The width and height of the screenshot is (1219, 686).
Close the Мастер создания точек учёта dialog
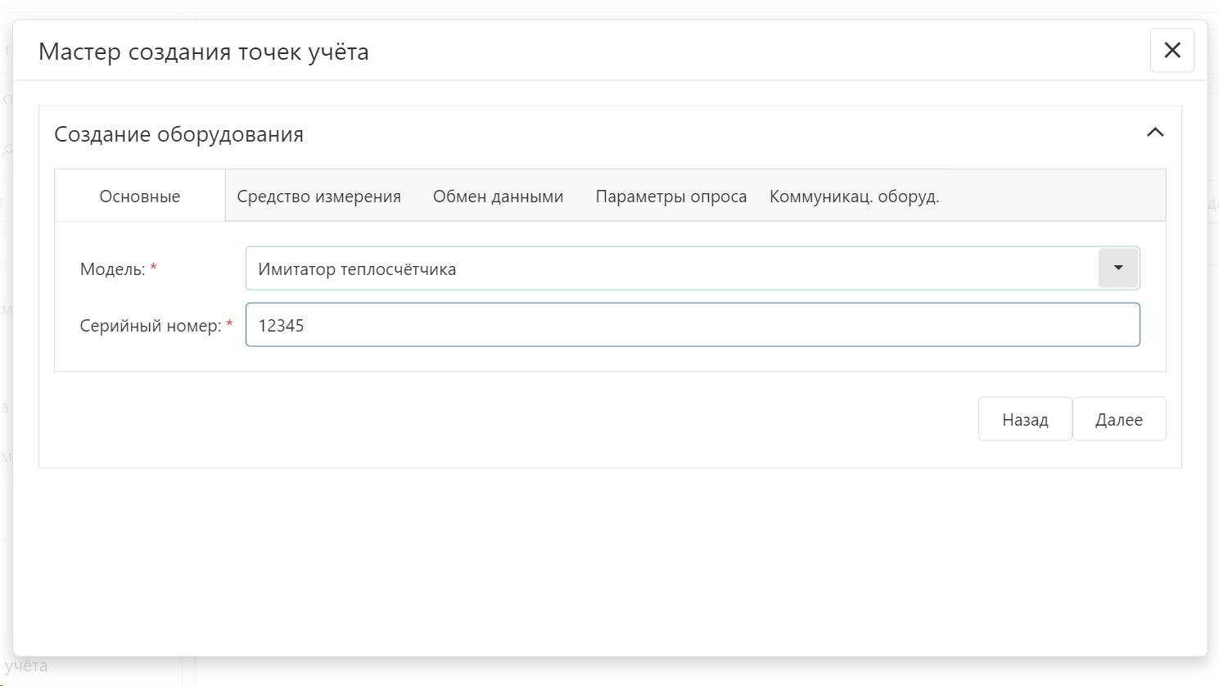(1172, 51)
